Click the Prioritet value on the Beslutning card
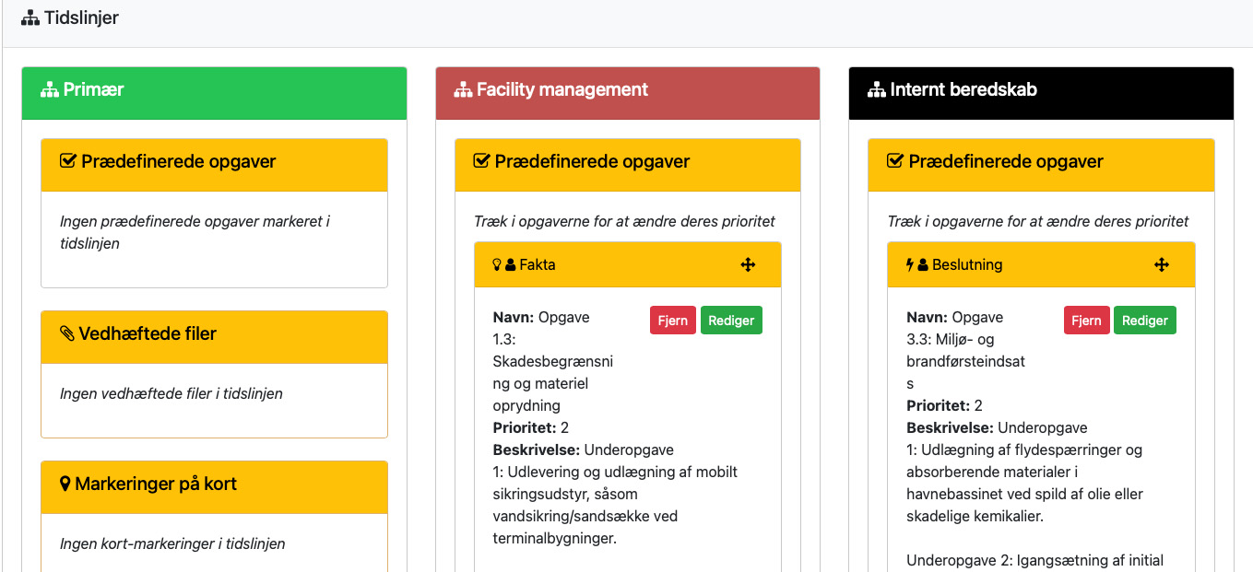Viewport: 1253px width, 572px height. 978,405
